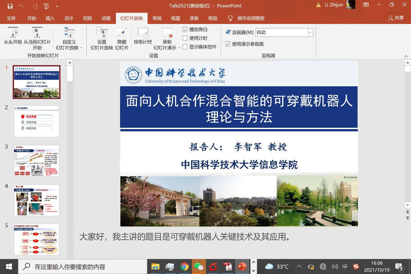
Task: Disable the 使用演示者视图 checkbox
Action: click(x=228, y=44)
